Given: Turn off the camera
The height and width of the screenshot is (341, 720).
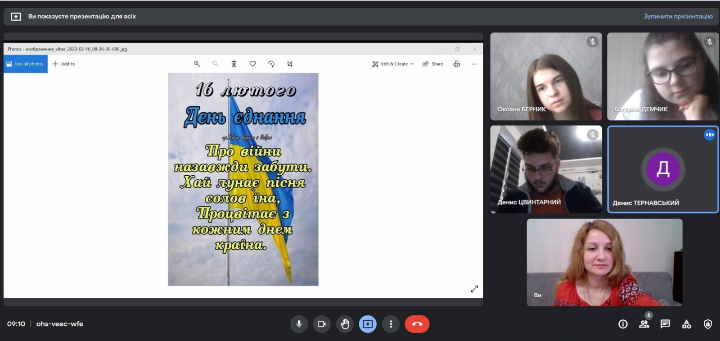Looking at the screenshot, I should click(x=322, y=324).
